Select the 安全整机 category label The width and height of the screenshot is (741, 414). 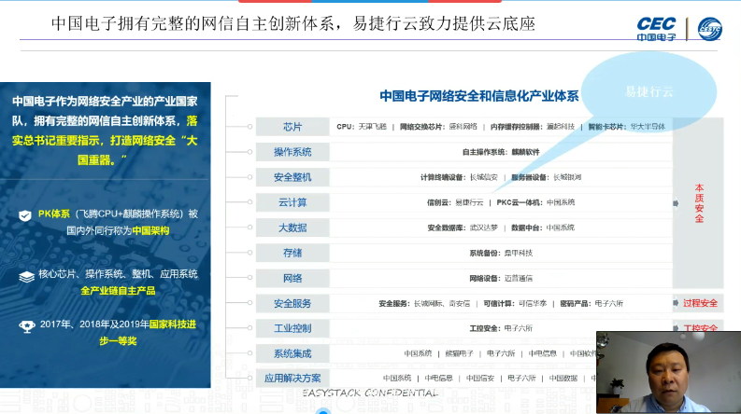tap(292, 177)
